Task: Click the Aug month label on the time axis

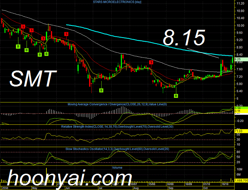Action: tap(136, 188)
